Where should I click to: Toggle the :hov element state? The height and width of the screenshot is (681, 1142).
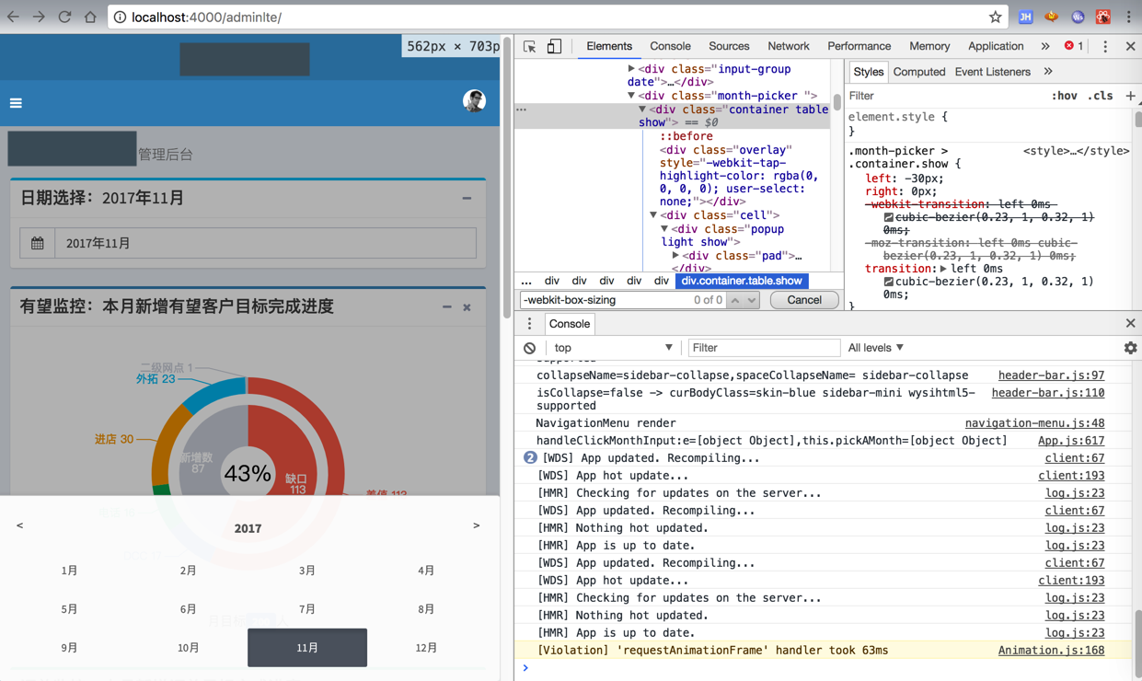pyautogui.click(x=1064, y=96)
